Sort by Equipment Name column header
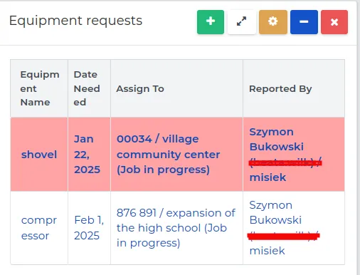Image resolution: width=360 pixels, height=275 pixels. 40,88
